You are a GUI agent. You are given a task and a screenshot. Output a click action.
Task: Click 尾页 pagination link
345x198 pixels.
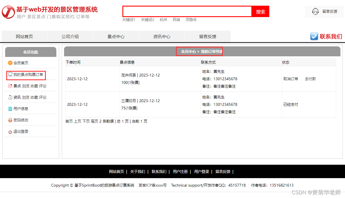[95, 121]
